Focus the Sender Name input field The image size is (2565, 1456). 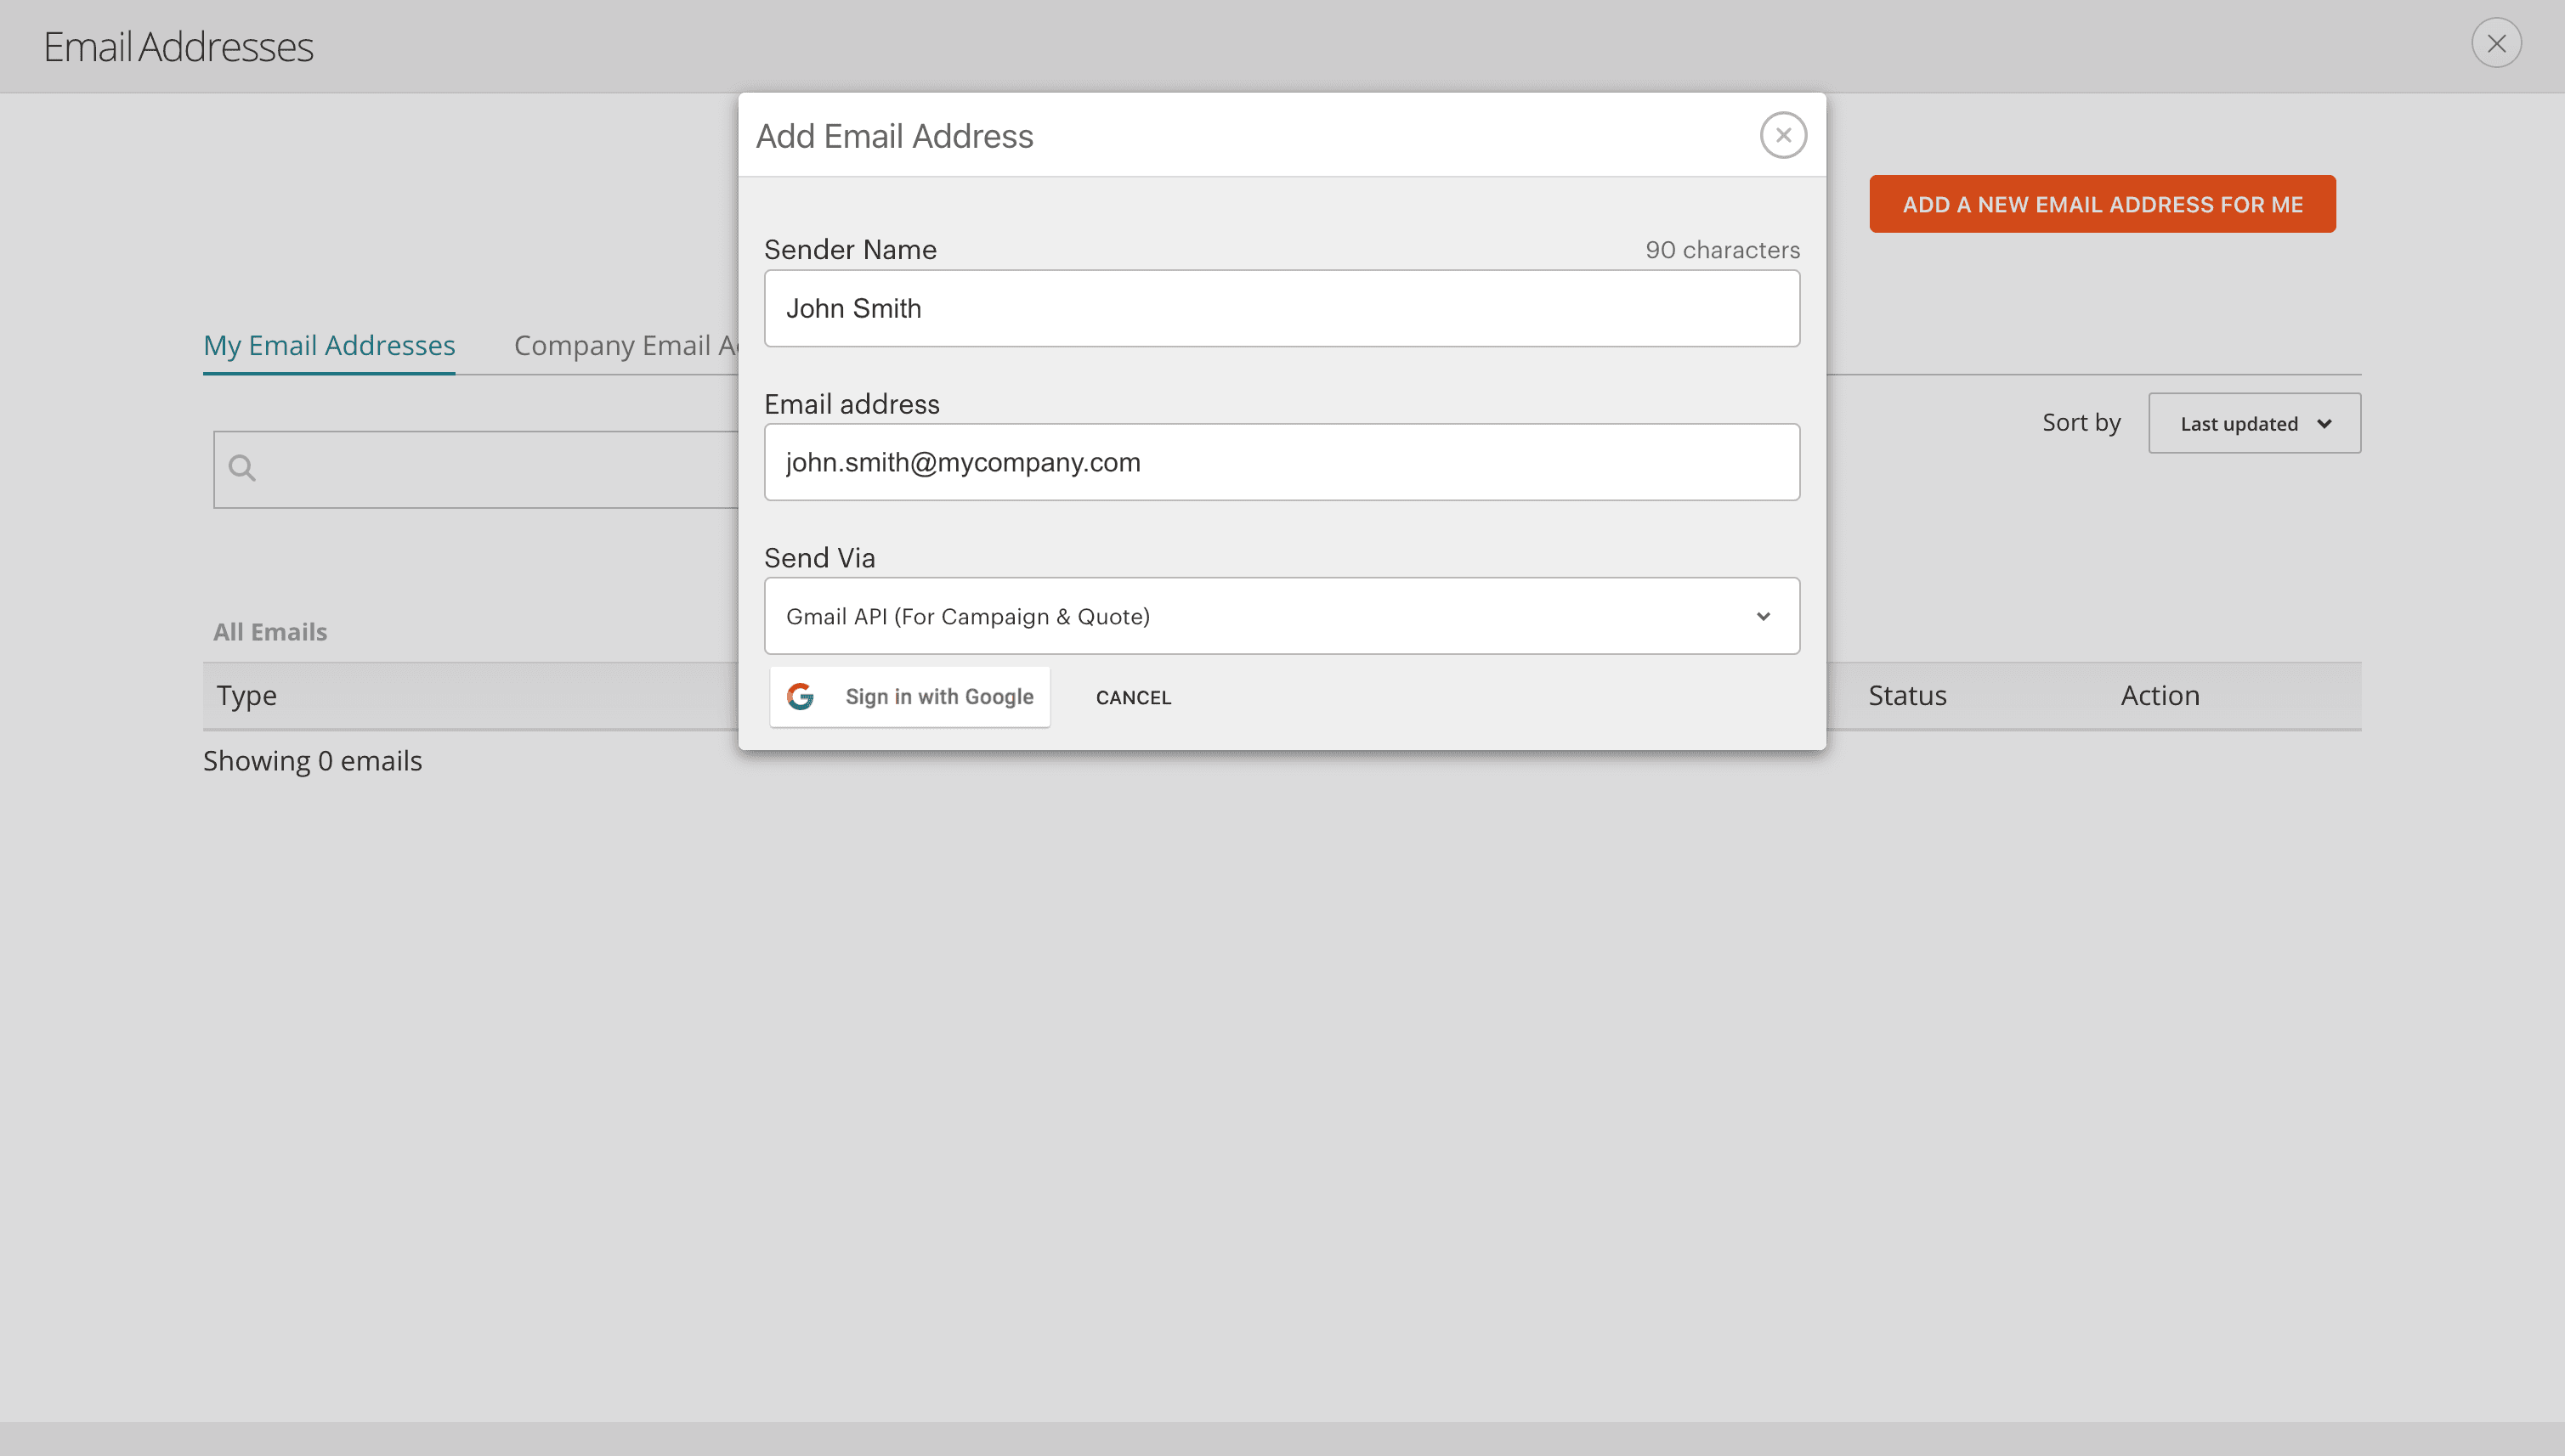click(x=1281, y=308)
